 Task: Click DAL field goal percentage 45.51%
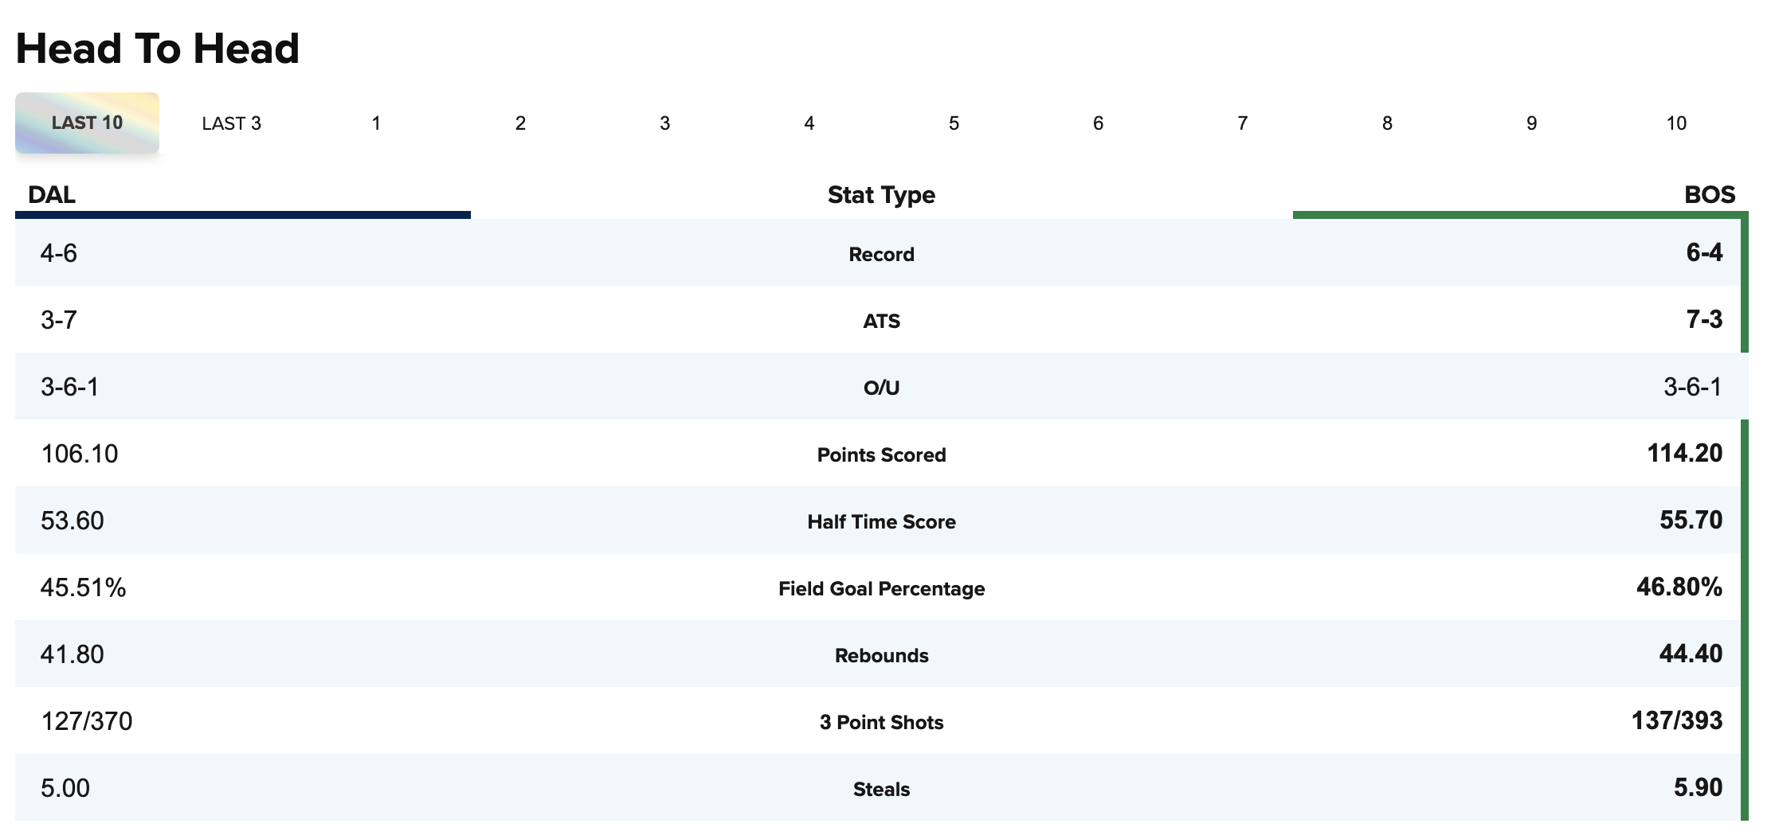click(84, 587)
